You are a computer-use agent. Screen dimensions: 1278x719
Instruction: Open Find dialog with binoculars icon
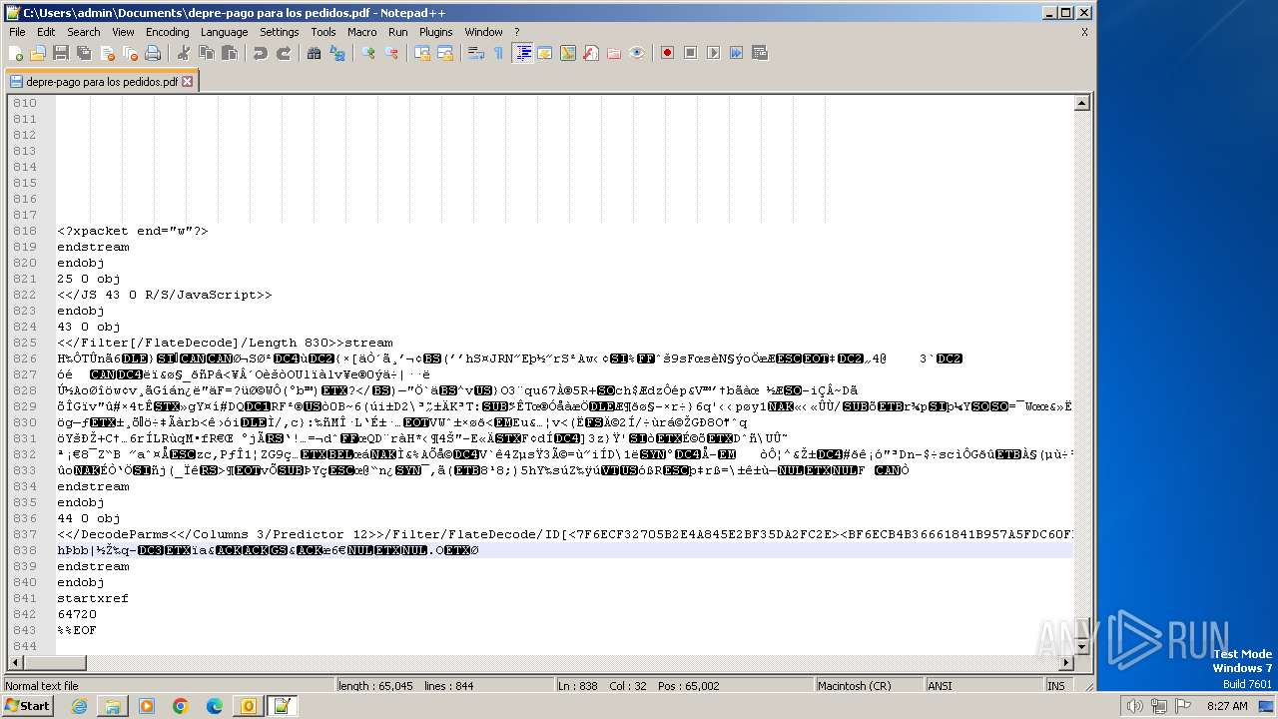[x=314, y=53]
